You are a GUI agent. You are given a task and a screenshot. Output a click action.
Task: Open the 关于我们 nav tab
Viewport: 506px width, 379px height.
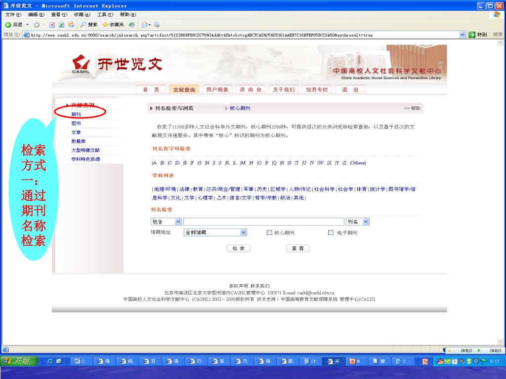pos(284,90)
